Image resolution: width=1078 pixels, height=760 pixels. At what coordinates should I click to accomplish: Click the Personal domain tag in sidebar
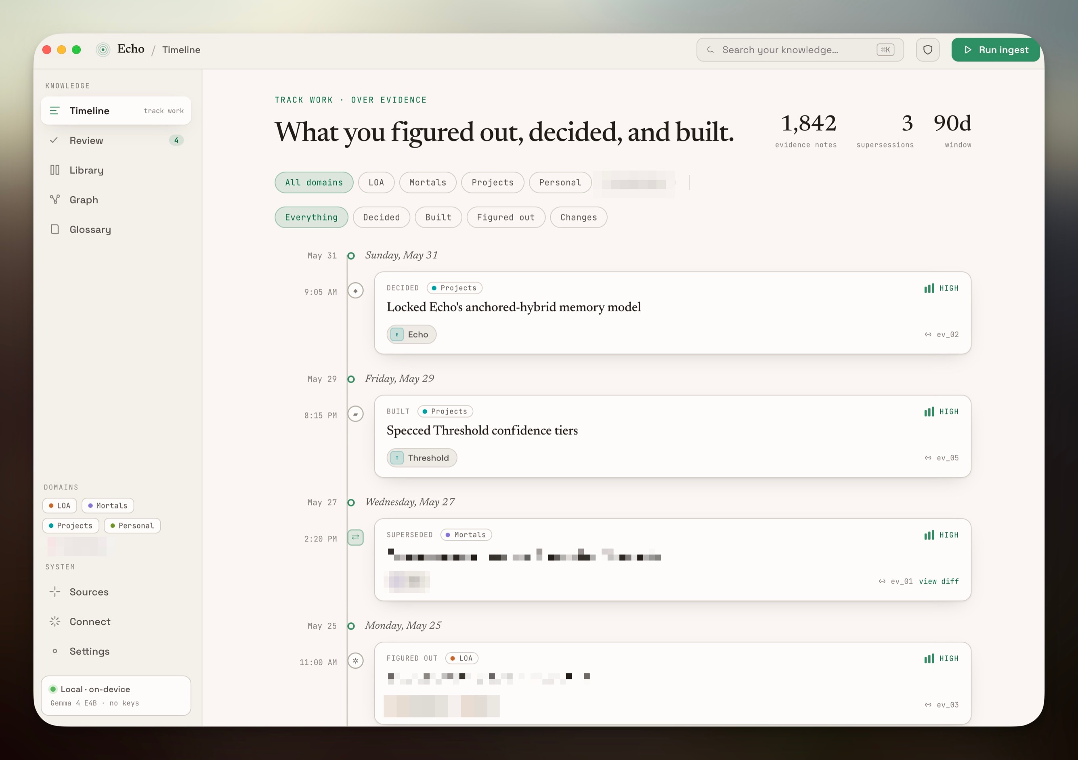(x=132, y=526)
